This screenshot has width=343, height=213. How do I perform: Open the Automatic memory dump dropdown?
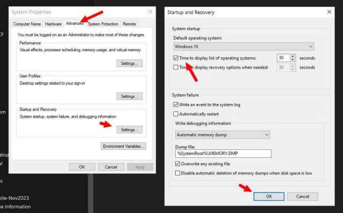tap(222, 135)
